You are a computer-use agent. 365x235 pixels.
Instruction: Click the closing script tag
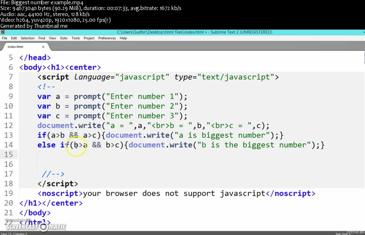58,184
